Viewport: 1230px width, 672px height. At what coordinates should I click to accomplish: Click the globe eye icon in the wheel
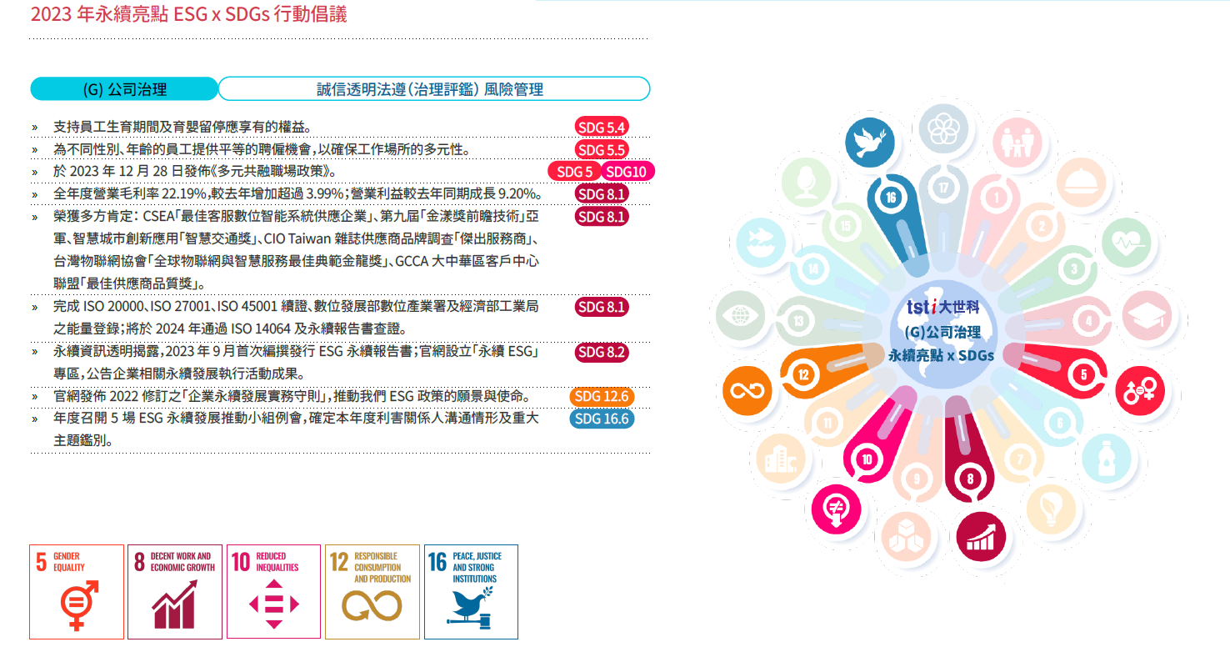click(739, 316)
